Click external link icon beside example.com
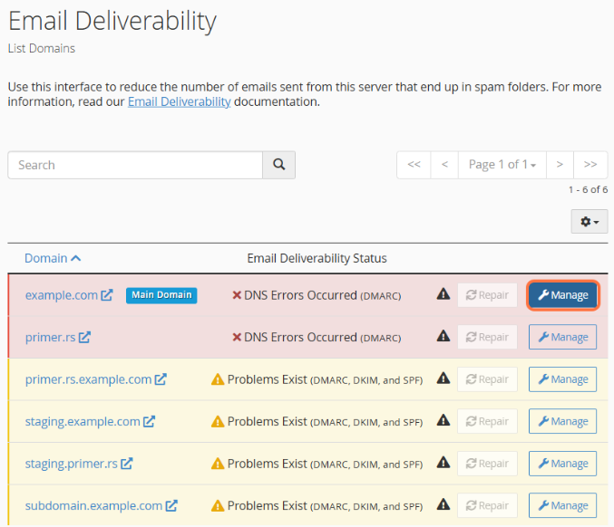 tap(107, 295)
